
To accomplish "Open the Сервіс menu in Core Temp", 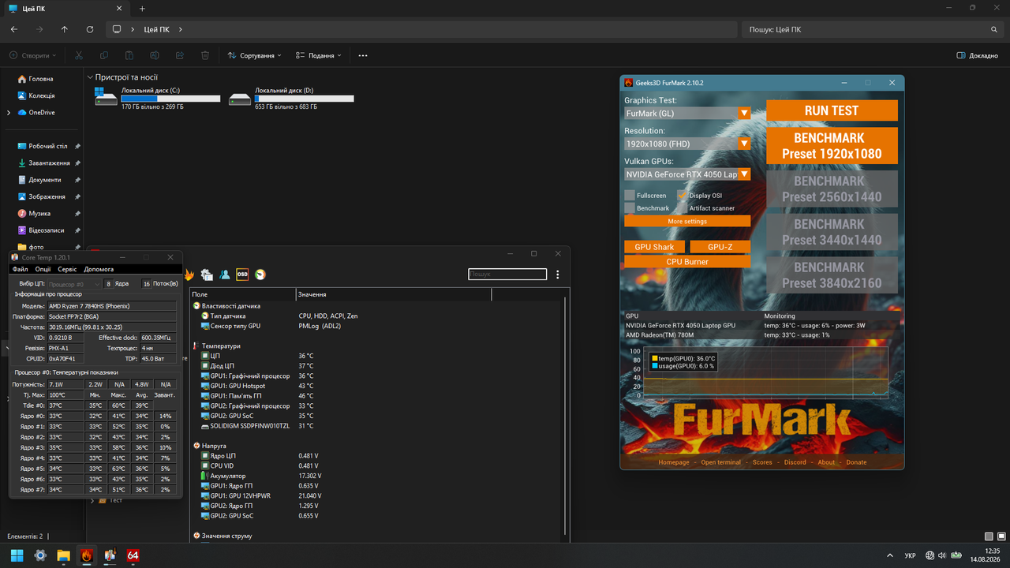I will coord(68,269).
